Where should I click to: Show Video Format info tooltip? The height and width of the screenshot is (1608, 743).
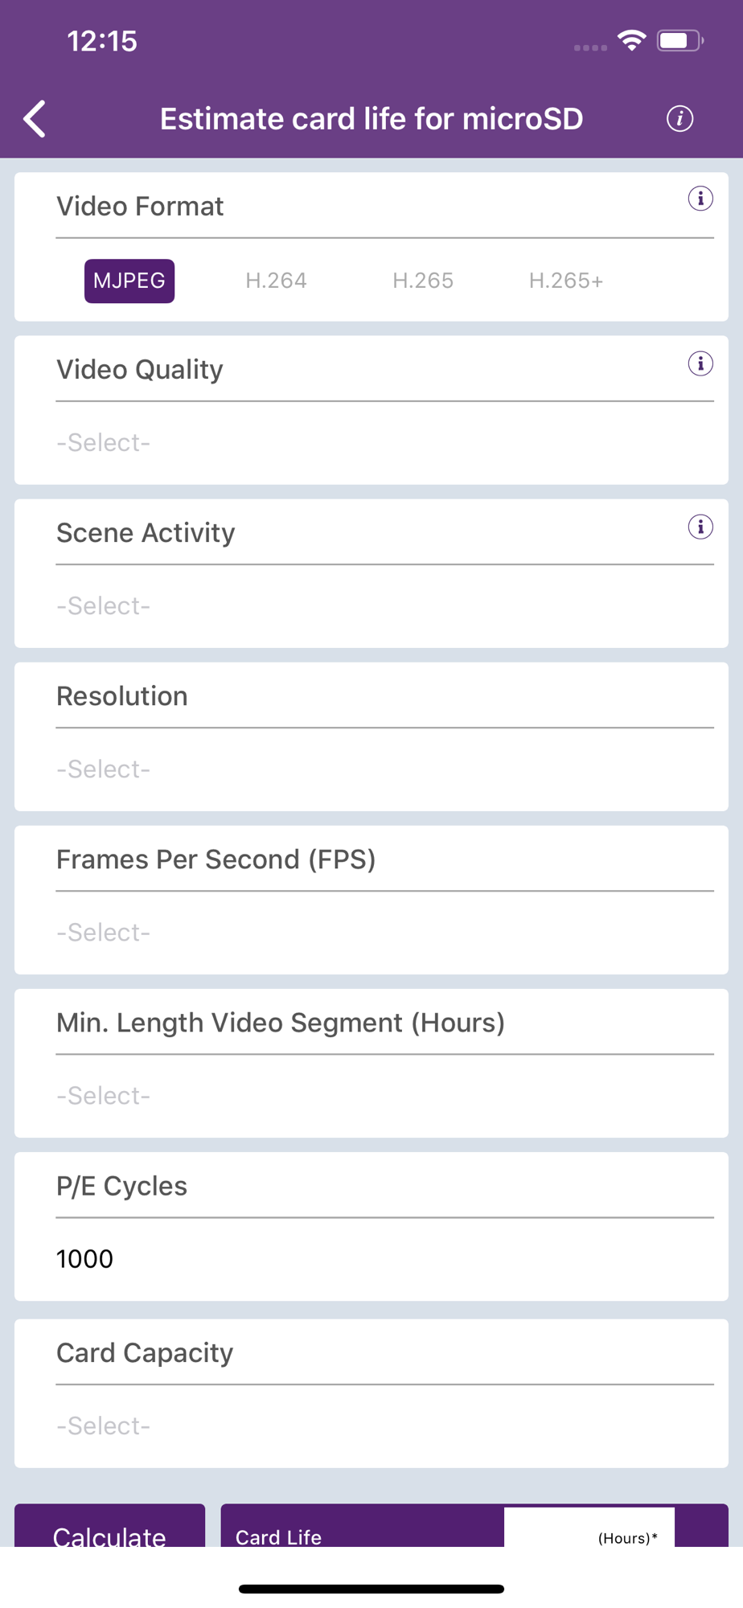click(x=700, y=199)
